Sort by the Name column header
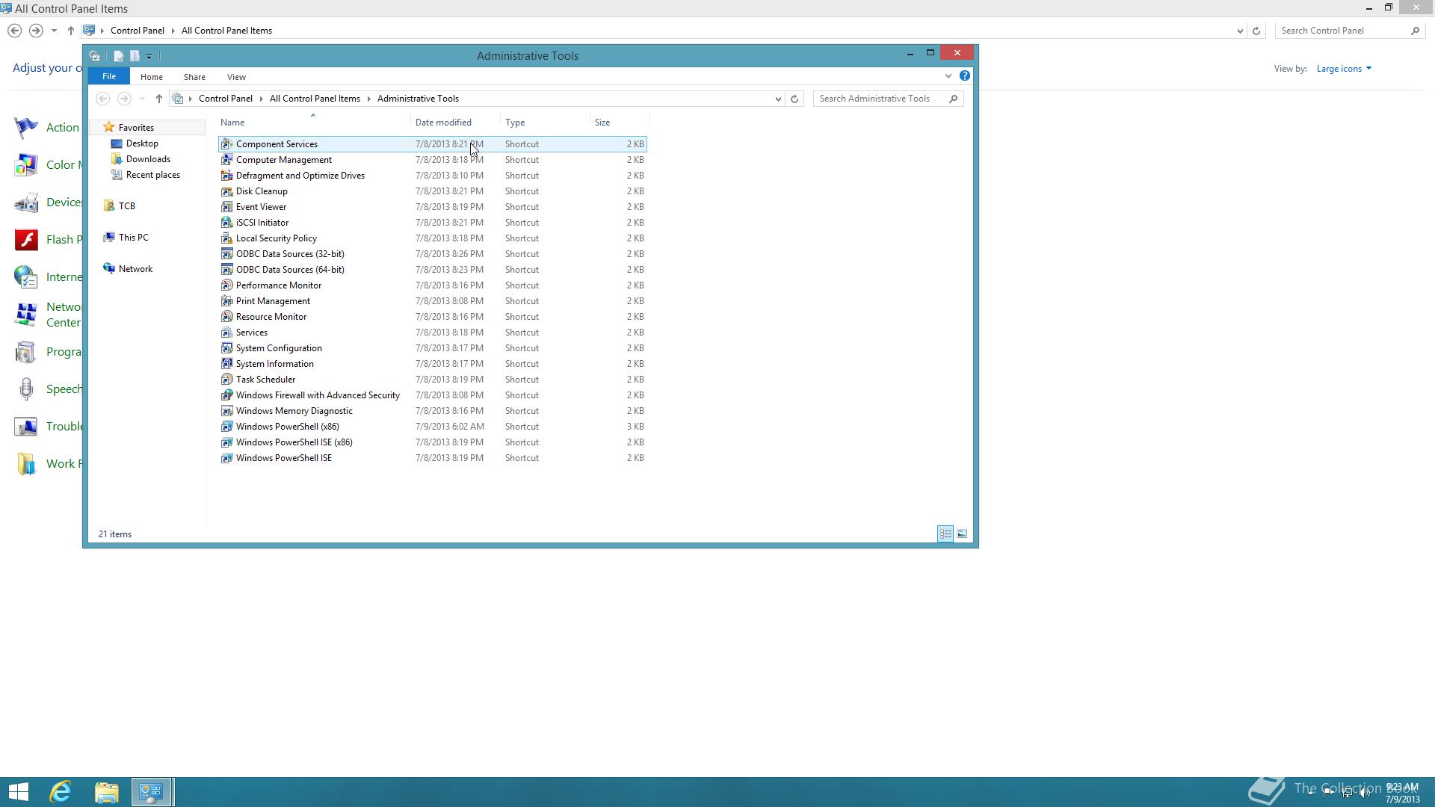 (313, 123)
